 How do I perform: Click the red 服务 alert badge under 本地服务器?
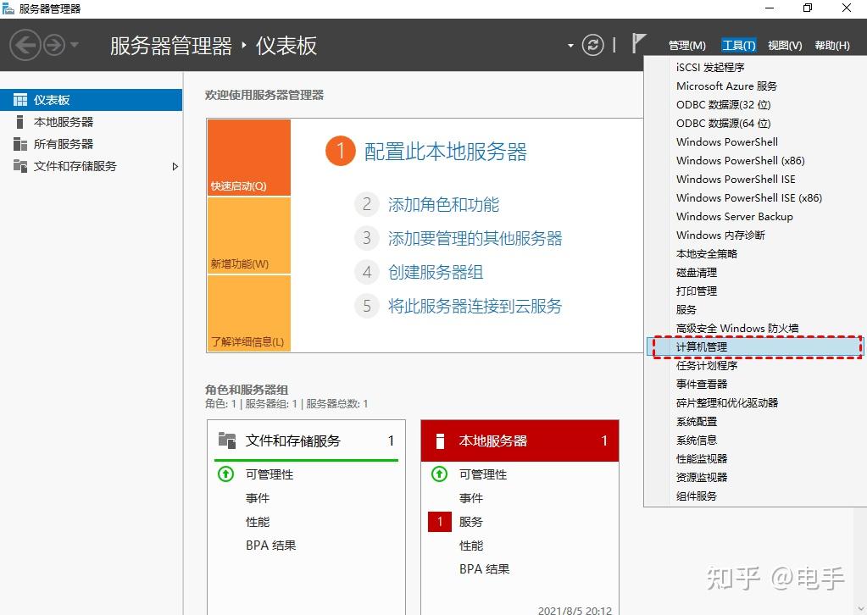[438, 521]
